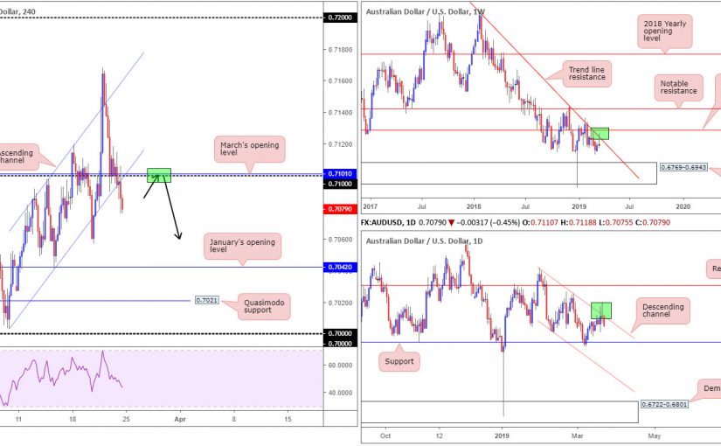Screen dimensions: 721x446
Task: Select the Support callout on the daily chart
Action: tap(405, 359)
